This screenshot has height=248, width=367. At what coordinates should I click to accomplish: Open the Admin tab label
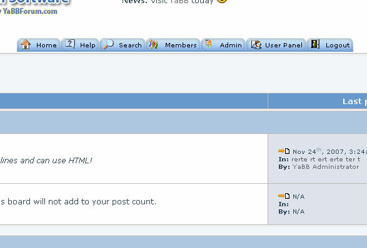pyautogui.click(x=231, y=45)
